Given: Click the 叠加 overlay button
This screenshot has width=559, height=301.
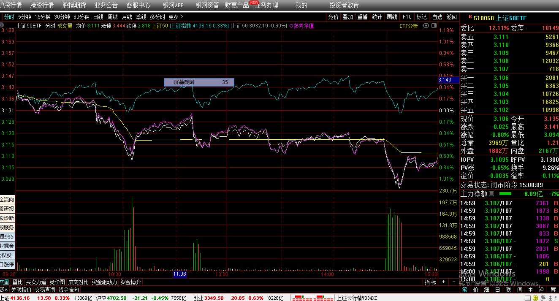Looking at the screenshot, I should (x=347, y=17).
